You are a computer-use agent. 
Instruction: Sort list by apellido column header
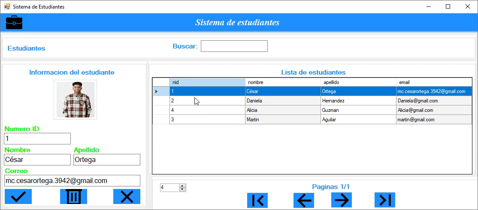[358, 82]
